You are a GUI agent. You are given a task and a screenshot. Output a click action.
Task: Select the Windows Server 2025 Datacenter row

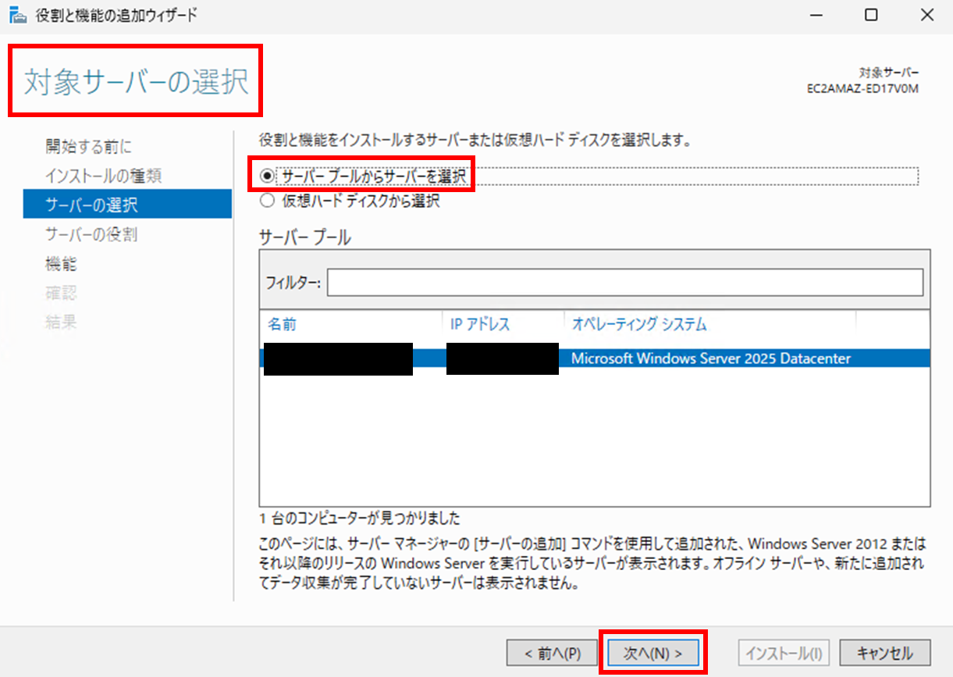click(710, 358)
